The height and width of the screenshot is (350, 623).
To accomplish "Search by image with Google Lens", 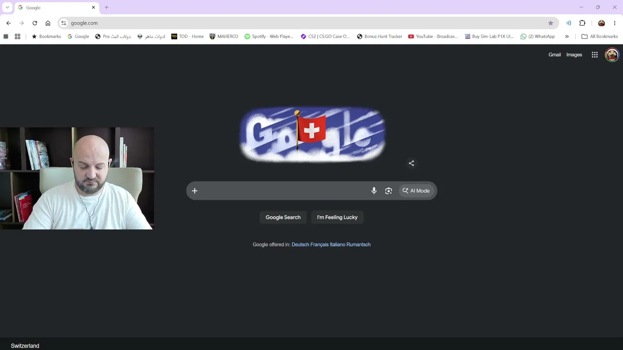I will click(388, 191).
